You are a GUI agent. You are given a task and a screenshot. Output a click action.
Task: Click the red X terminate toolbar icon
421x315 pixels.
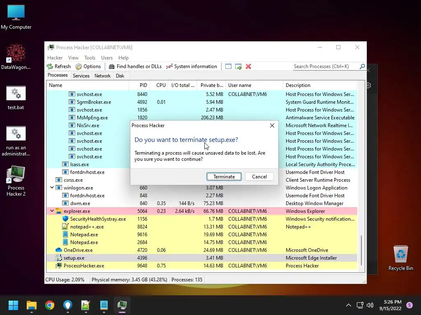point(248,66)
